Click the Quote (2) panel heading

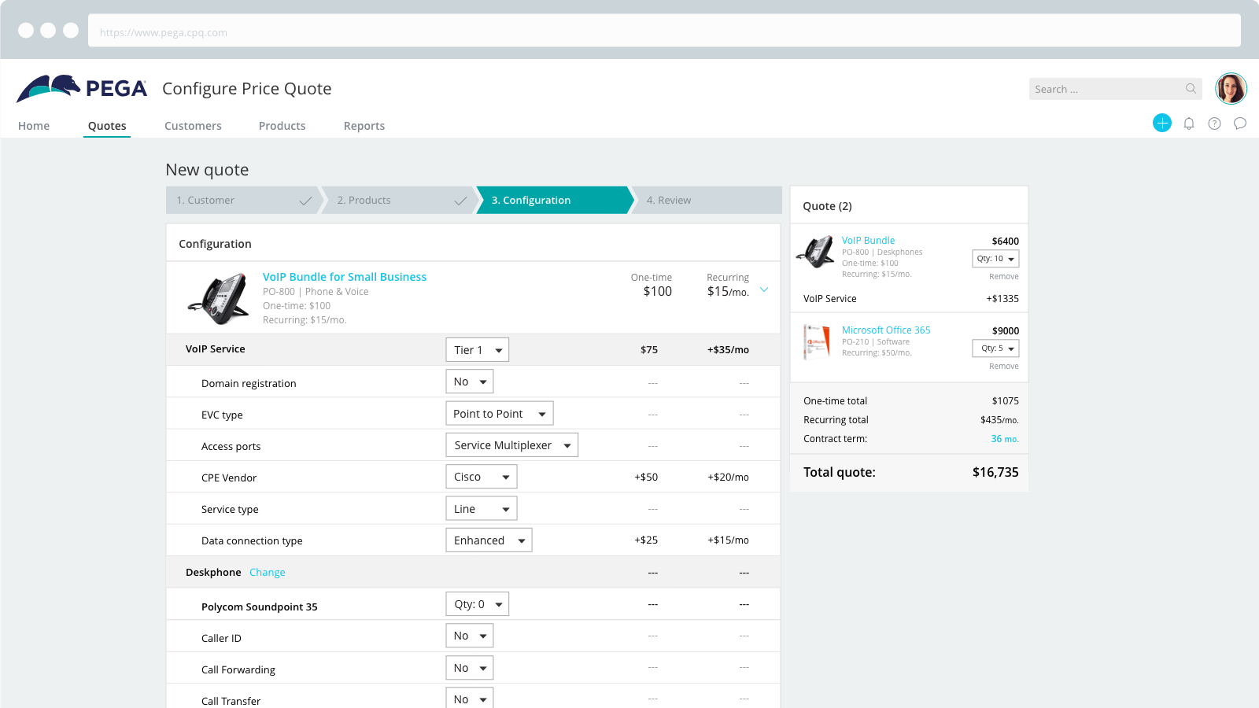coord(827,206)
